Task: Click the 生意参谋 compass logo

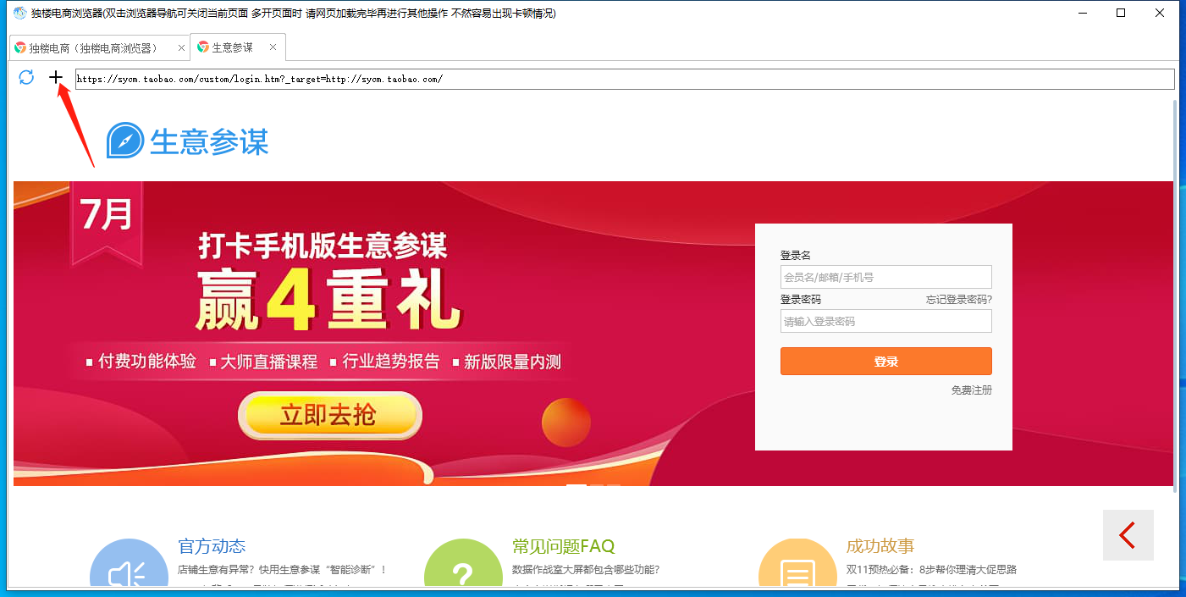Action: click(124, 141)
